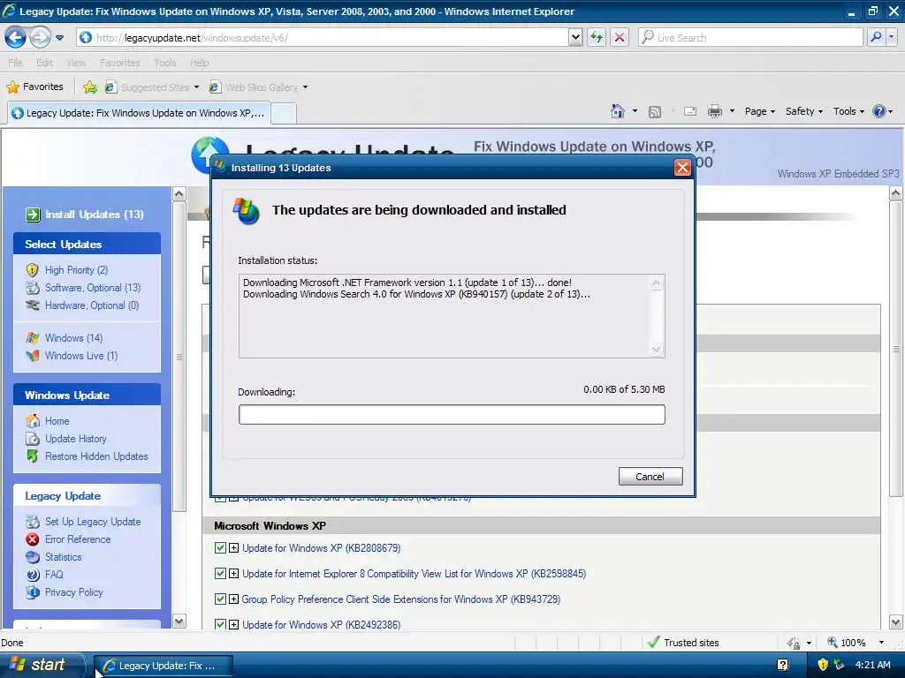
Task: Click the Live Search box
Action: [x=750, y=37]
